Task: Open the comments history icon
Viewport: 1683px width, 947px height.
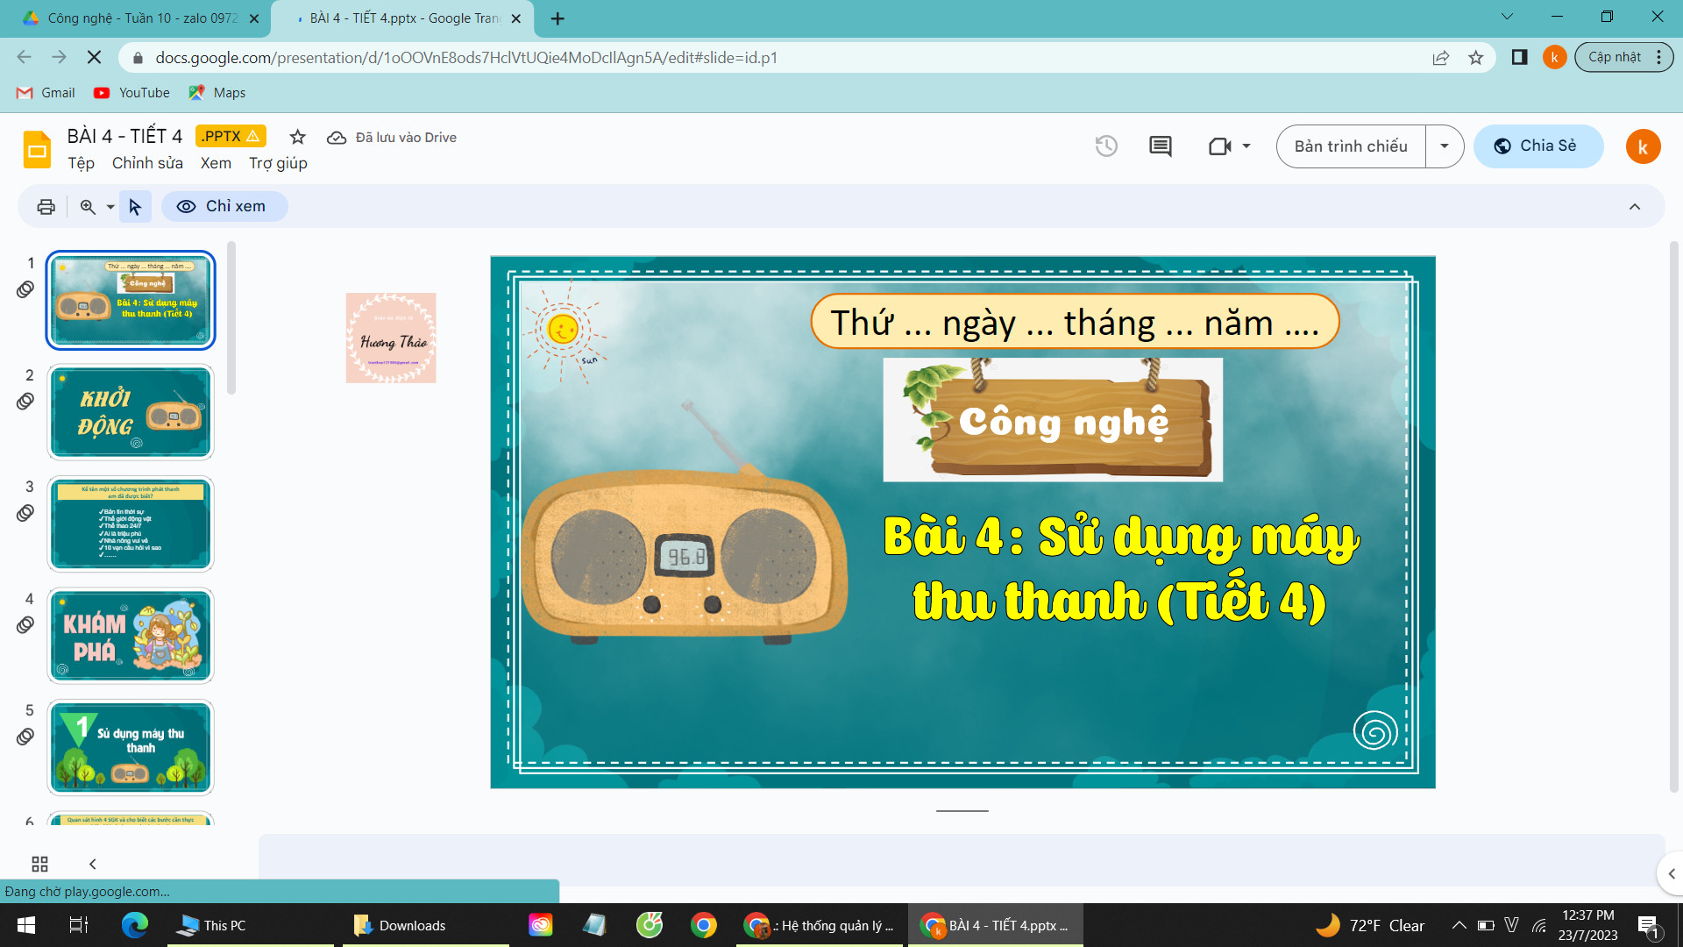Action: (1161, 146)
